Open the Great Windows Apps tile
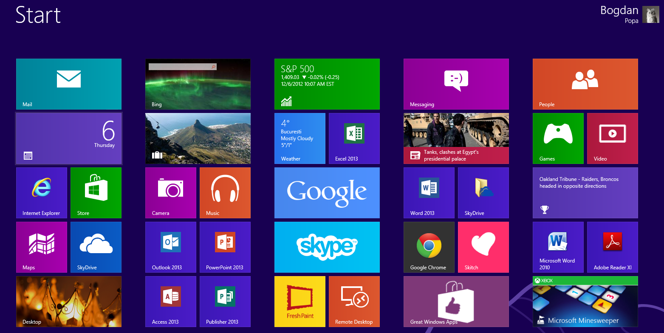 point(456,302)
